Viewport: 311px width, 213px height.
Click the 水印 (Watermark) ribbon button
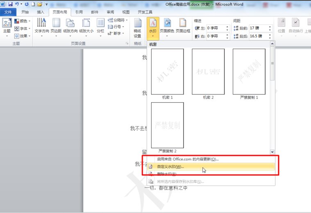pyautogui.click(x=152, y=27)
